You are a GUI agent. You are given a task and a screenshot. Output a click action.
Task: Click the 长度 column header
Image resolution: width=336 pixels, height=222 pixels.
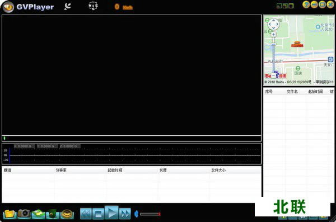coord(163,170)
